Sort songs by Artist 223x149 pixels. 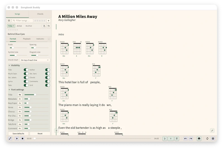tap(19, 26)
